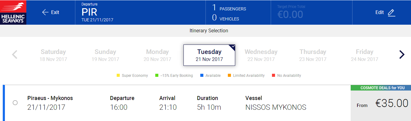Screen dimensions: 411x121
Task: Pick Thursday 23 Nov 2017
Action: tap(313, 55)
